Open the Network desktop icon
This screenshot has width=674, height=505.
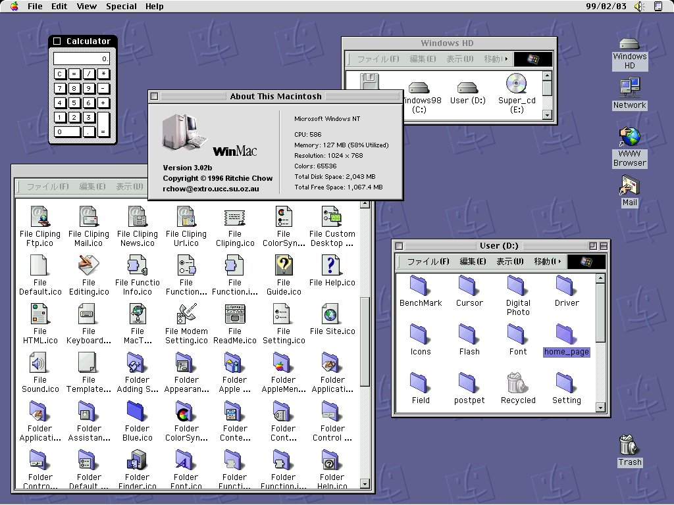point(629,87)
